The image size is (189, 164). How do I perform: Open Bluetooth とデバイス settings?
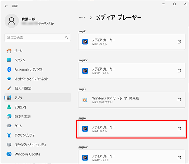(37, 69)
